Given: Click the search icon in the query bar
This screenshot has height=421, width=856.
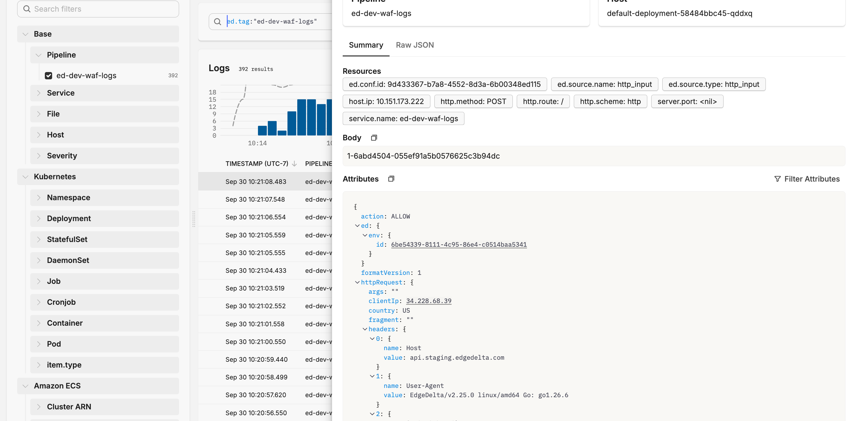Looking at the screenshot, I should 217,22.
